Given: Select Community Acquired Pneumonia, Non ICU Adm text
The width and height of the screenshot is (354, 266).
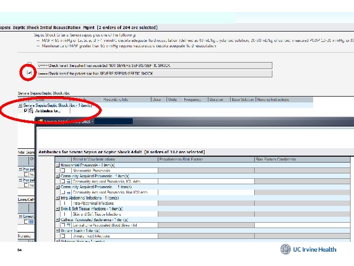Looking at the screenshot, I should point(110,193).
